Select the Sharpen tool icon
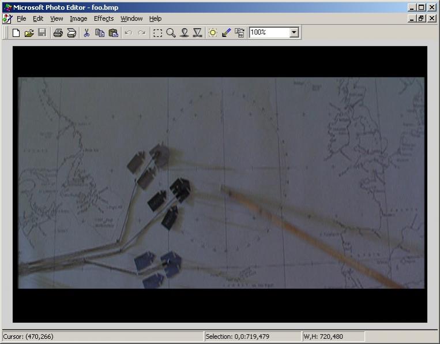The width and height of the screenshot is (440, 344). [197, 33]
